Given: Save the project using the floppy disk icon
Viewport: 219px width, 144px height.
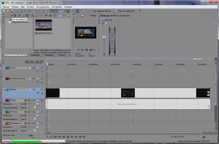Looking at the screenshot, I should click(x=12, y=11).
